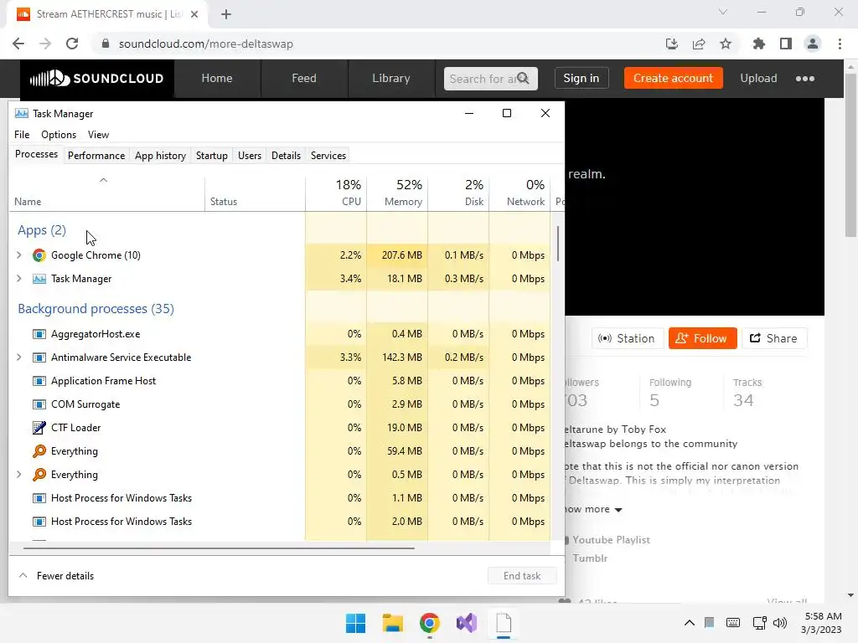Click Host Process 1.1 MB icon

click(39, 498)
